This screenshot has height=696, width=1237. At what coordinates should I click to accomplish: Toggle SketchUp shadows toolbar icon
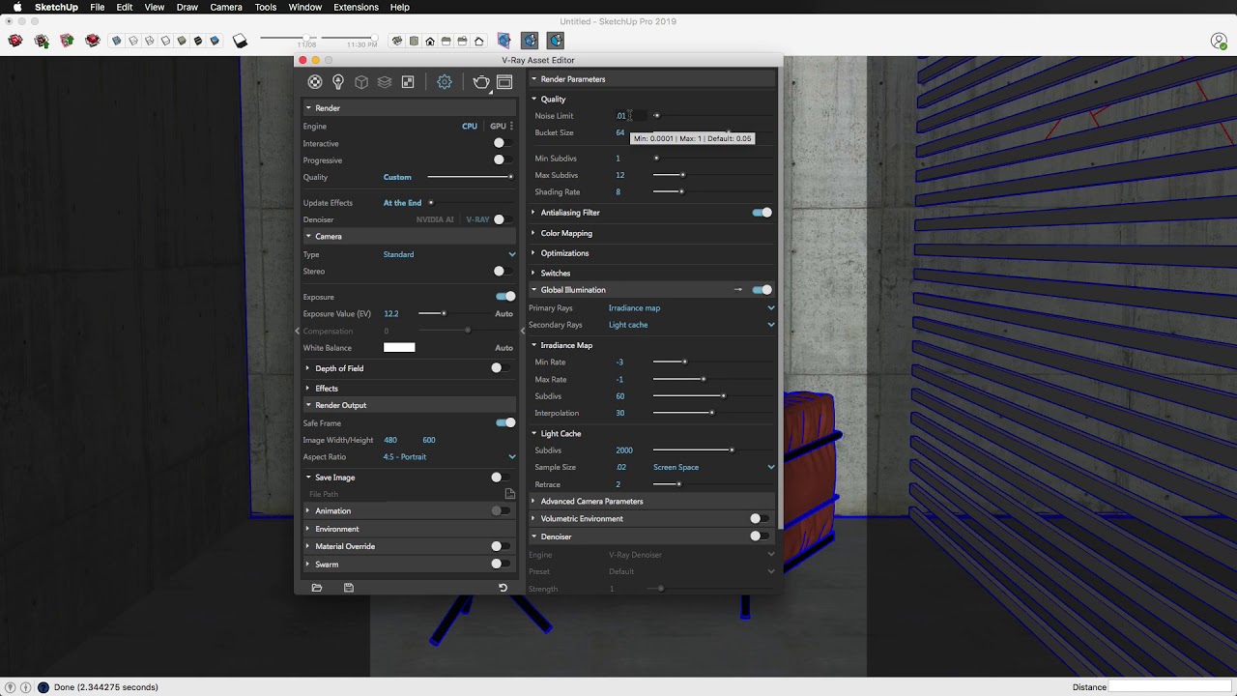[x=241, y=41]
